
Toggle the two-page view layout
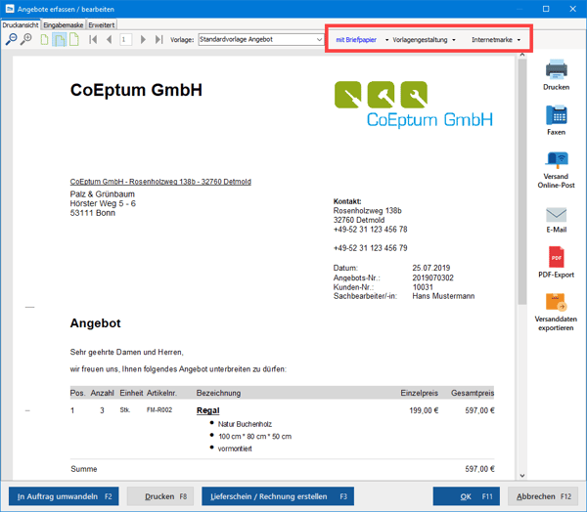[x=59, y=40]
